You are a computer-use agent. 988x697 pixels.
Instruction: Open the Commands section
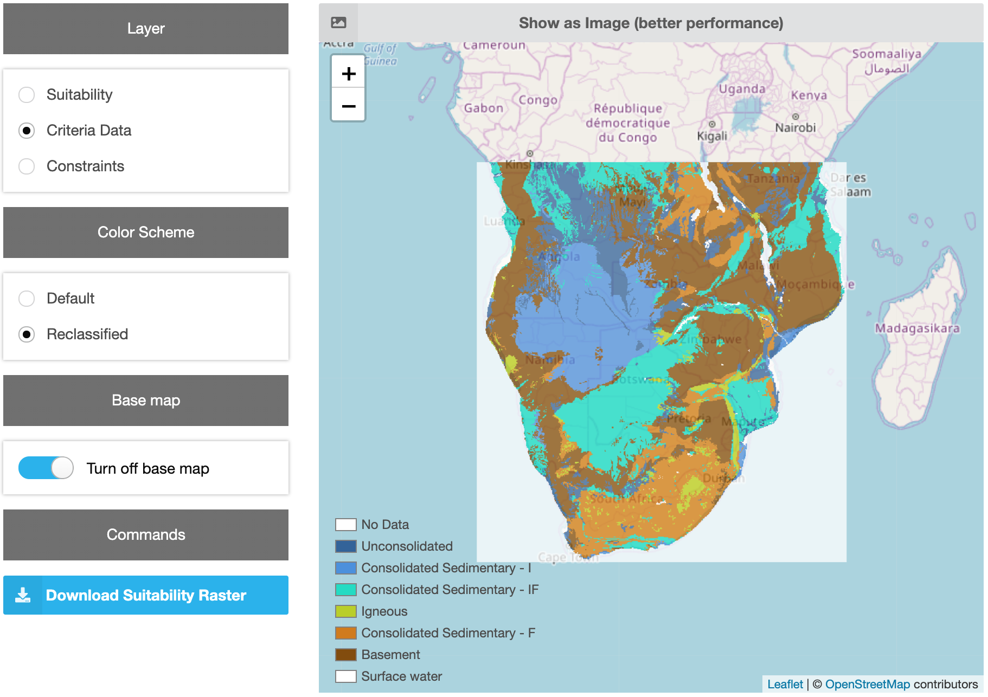click(145, 534)
